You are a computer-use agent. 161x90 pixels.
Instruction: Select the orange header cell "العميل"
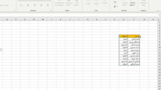(x=134, y=36)
